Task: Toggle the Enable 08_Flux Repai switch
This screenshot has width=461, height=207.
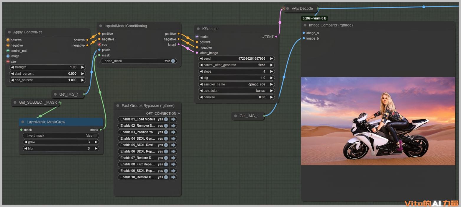Action: [x=166, y=164]
